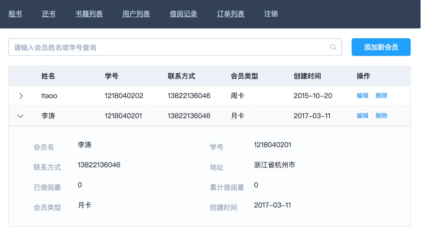Select the ltaoo name cell

pos(49,96)
